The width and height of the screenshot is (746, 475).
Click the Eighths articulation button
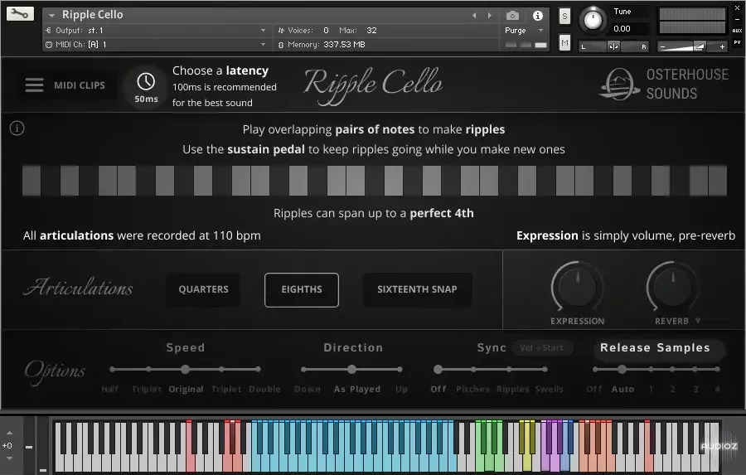[302, 289]
